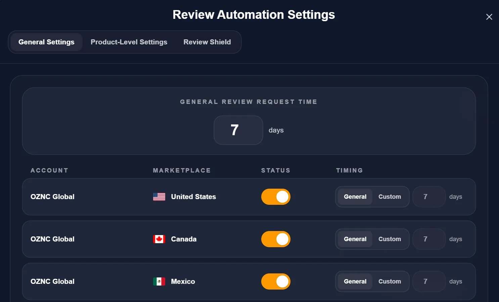Screen dimensions: 499x302
Task: Click the Mexico flag icon
Action: pos(159,281)
